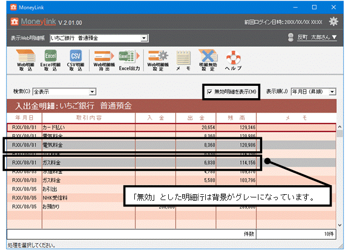
Task: Click the user avatar icon
Action: click(291, 38)
